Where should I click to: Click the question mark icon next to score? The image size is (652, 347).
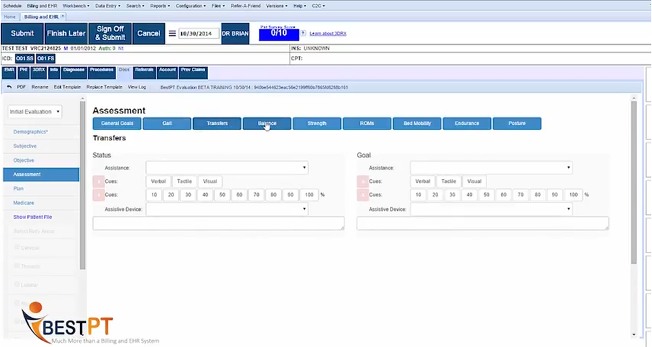303,33
